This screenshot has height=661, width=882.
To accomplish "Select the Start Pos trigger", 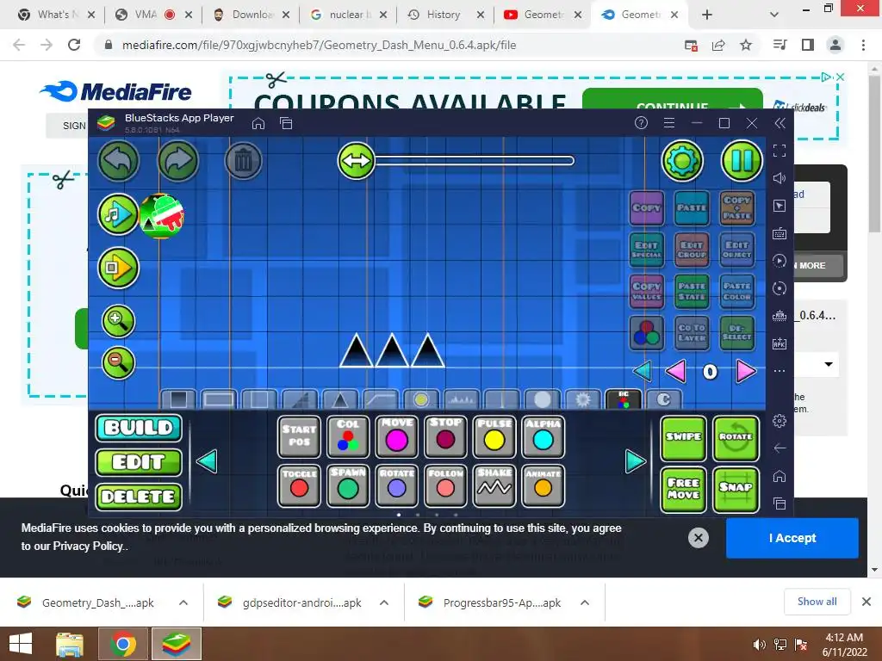I will (x=299, y=436).
